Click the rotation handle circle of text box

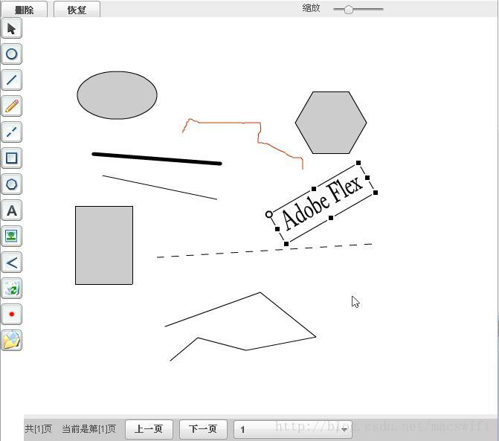269,214
